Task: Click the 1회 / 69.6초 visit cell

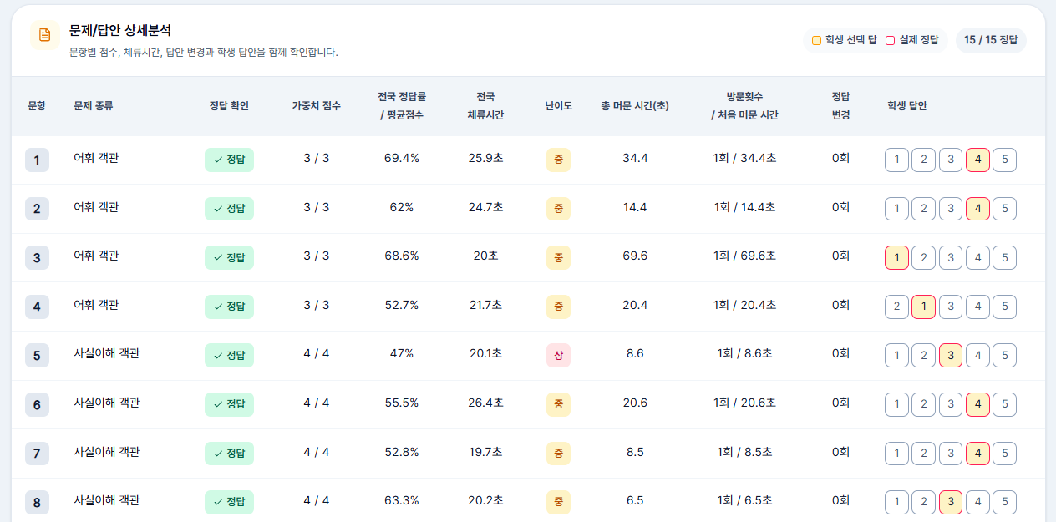Action: [x=744, y=256]
